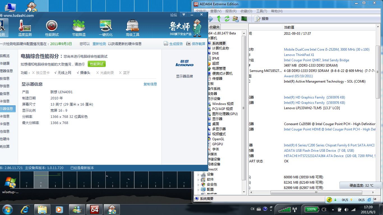383x215 pixels.
Task: Click the green 性能测试 button
Action: [x=97, y=64]
